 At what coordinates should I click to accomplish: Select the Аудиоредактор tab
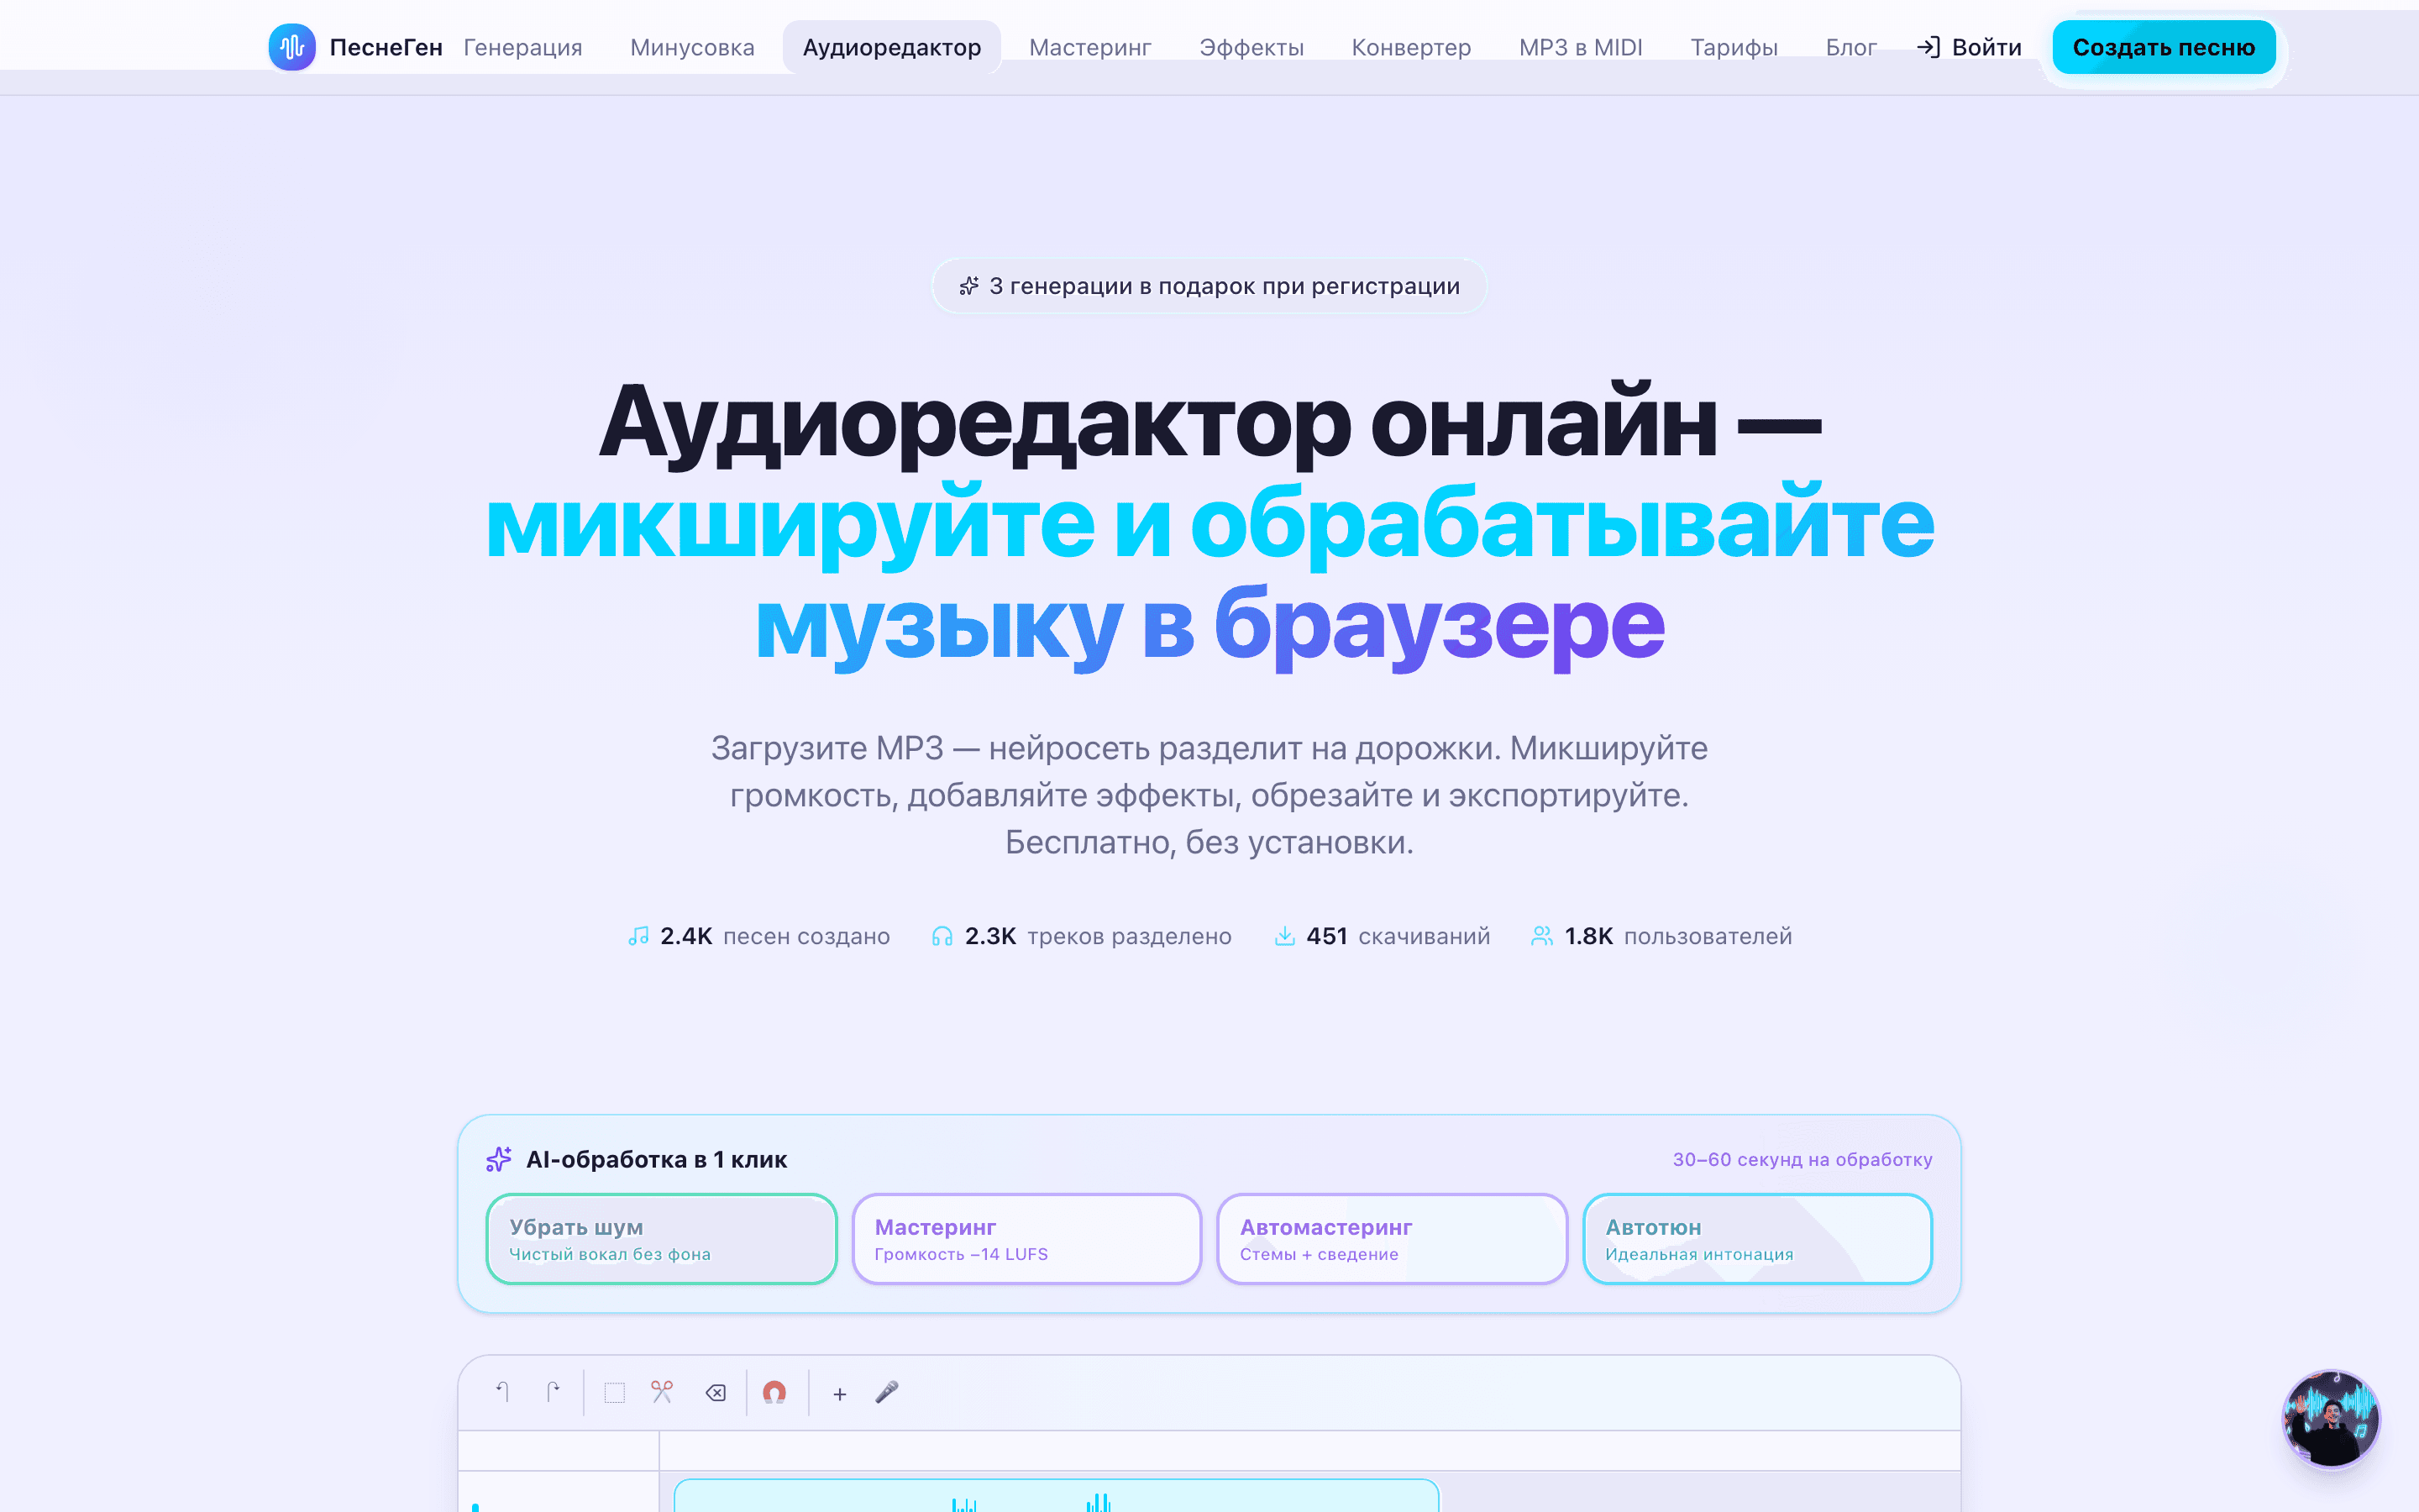892,47
